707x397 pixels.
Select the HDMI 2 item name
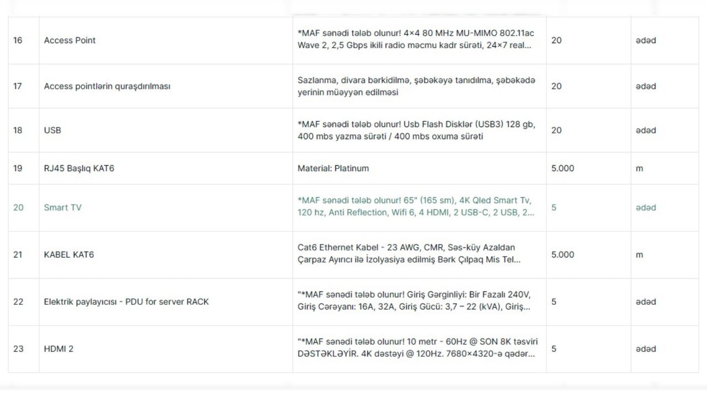59,349
